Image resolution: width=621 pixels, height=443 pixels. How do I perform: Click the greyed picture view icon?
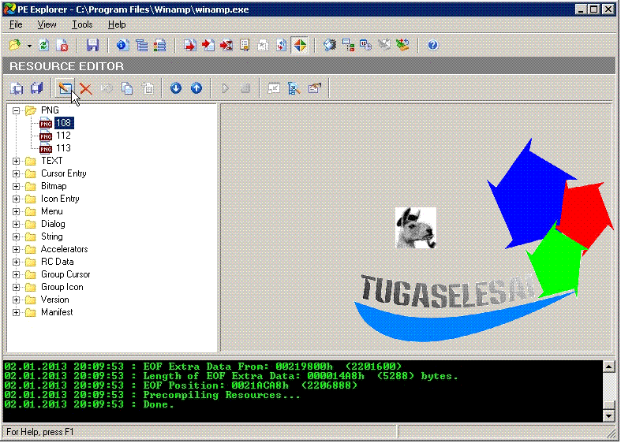click(x=274, y=88)
